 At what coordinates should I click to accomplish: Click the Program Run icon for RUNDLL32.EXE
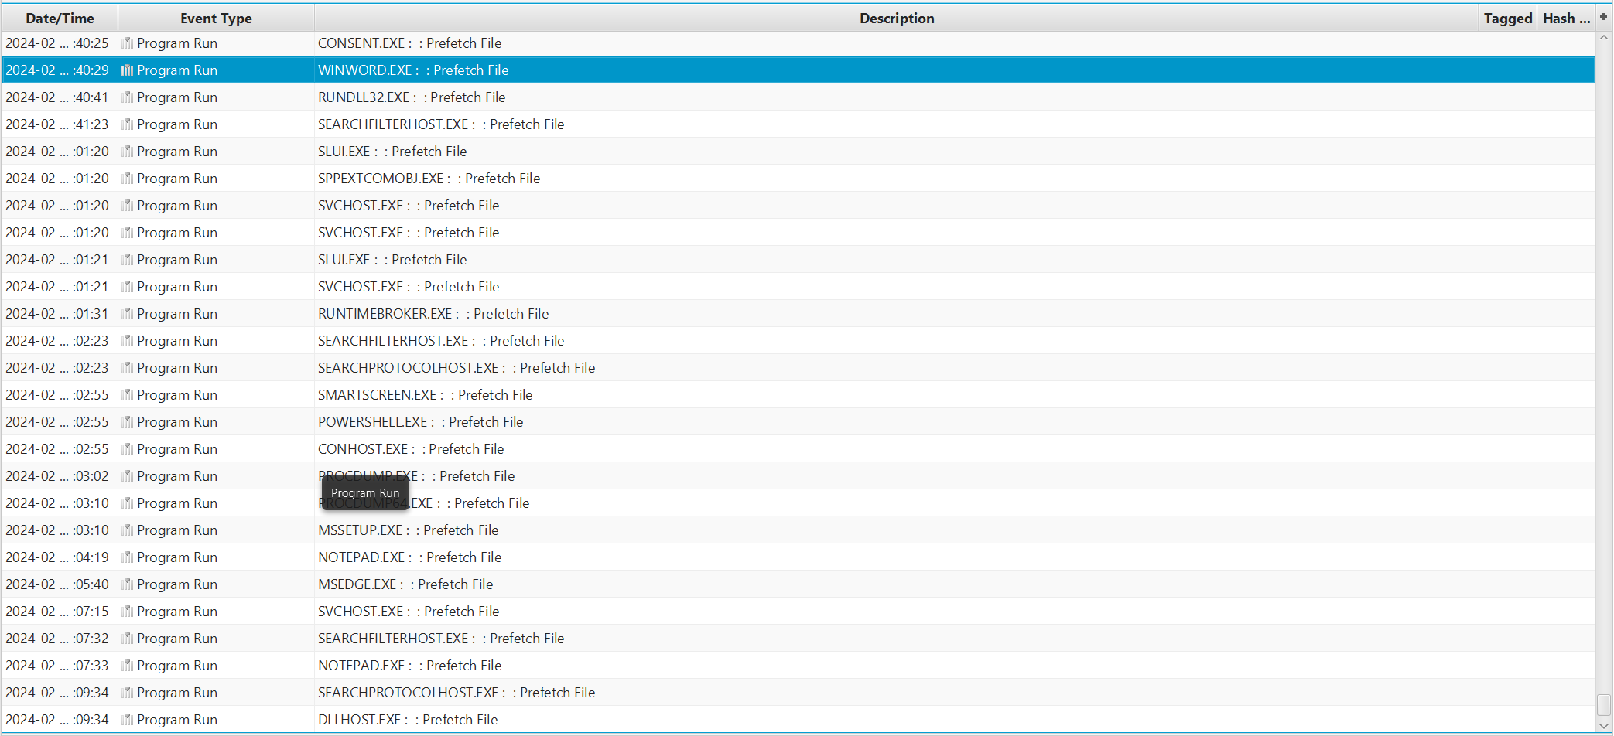(128, 97)
